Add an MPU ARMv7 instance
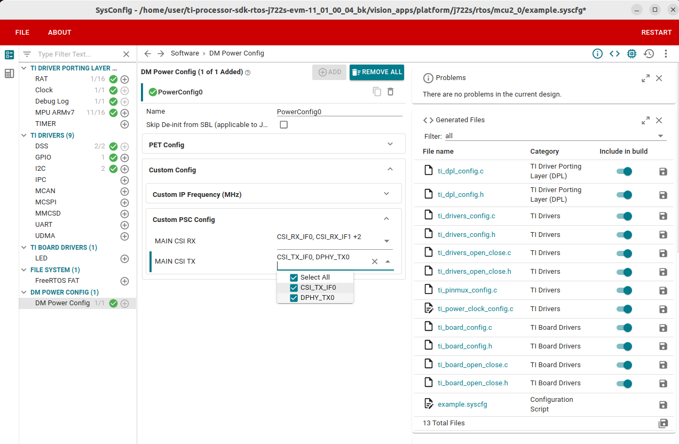 click(x=124, y=113)
